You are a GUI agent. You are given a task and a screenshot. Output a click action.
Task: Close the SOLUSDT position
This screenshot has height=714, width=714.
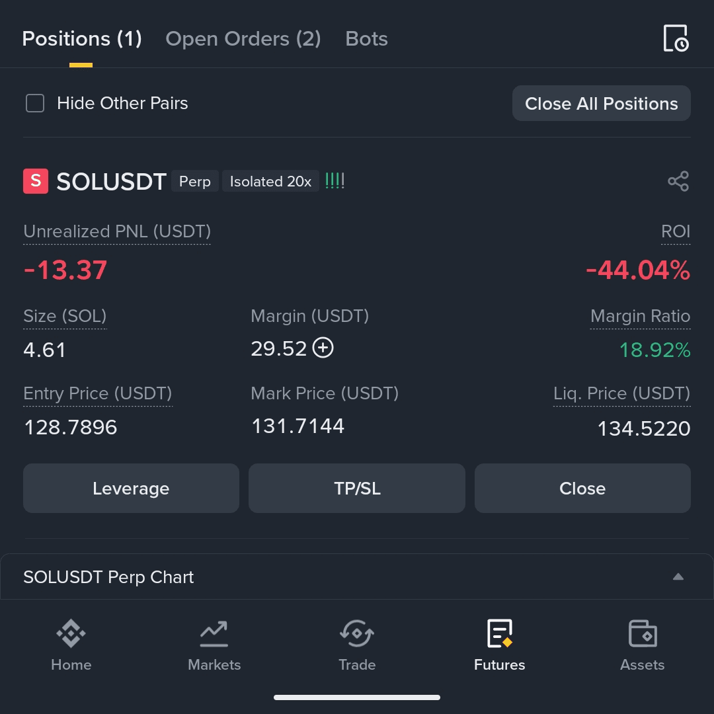click(x=582, y=488)
